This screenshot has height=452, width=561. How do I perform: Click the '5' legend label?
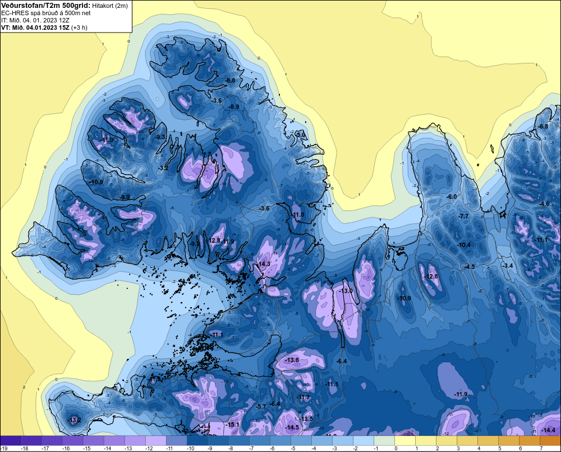(x=499, y=449)
